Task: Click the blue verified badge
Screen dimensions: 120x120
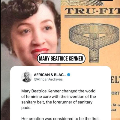Action: [69, 75]
